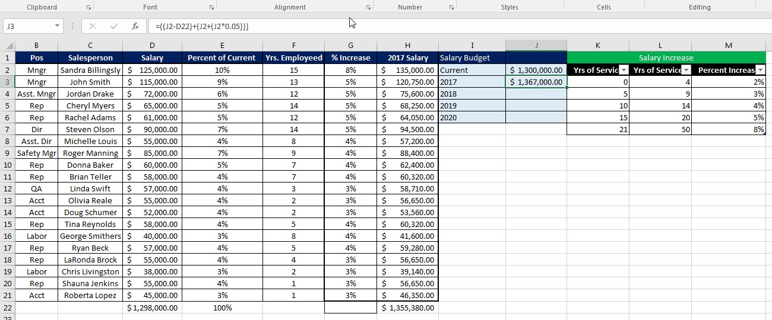
Task: Select Sandra Billingsly's 10% cell
Action: pos(222,70)
